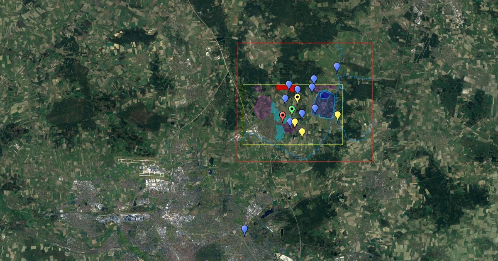The width and height of the screenshot is (498, 261).
Task: Select the red map pin with black dot
Action: point(283,116)
